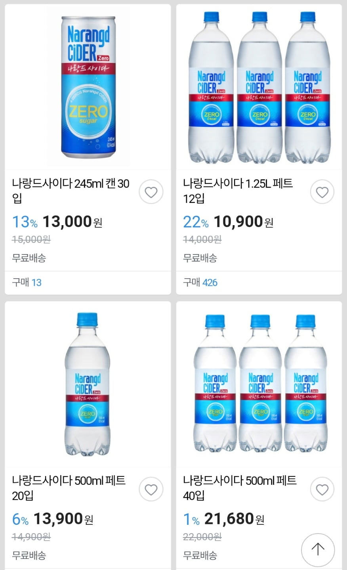347x570 pixels.
Task: Tap heart icon on 500ml PET 40-pack
Action: click(x=322, y=490)
